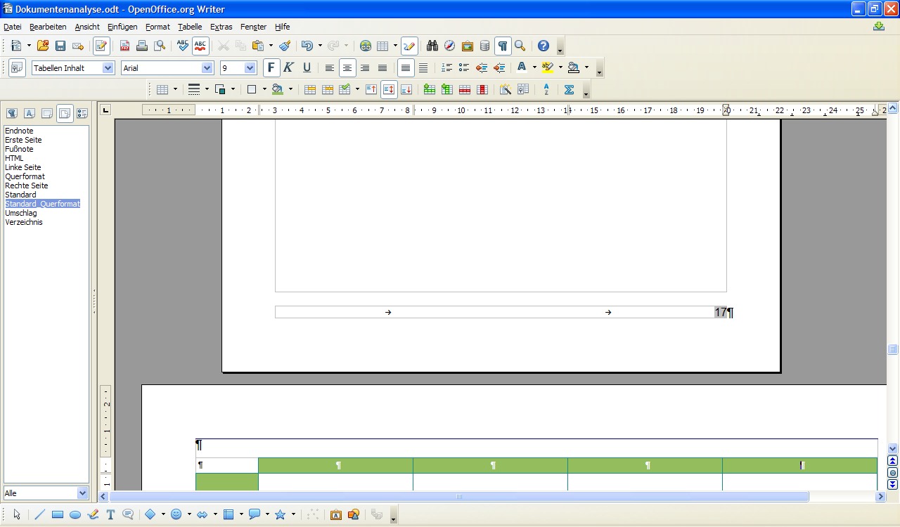900x527 pixels.
Task: Click the Export as PDF icon
Action: tap(124, 46)
